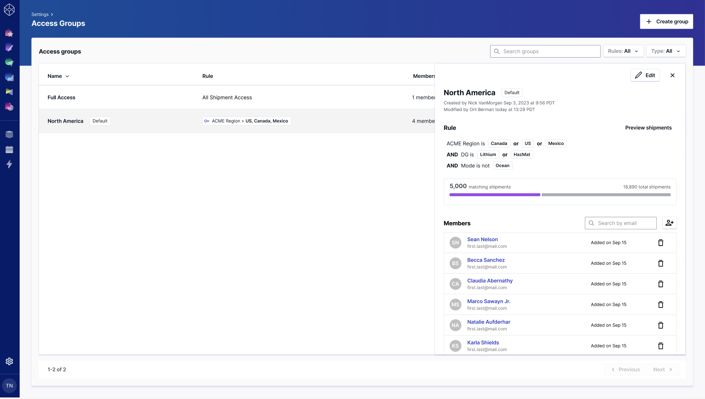Open Karla Shields member link
This screenshot has height=399, width=705.
[483, 343]
